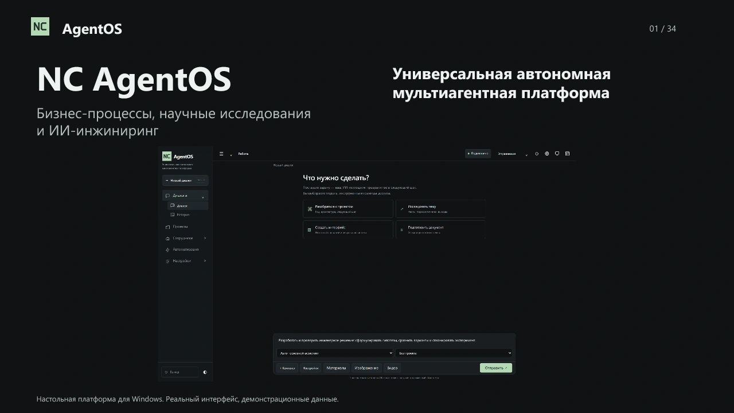
Task: Start a new chat with Новый диалог
Action: click(x=185, y=180)
